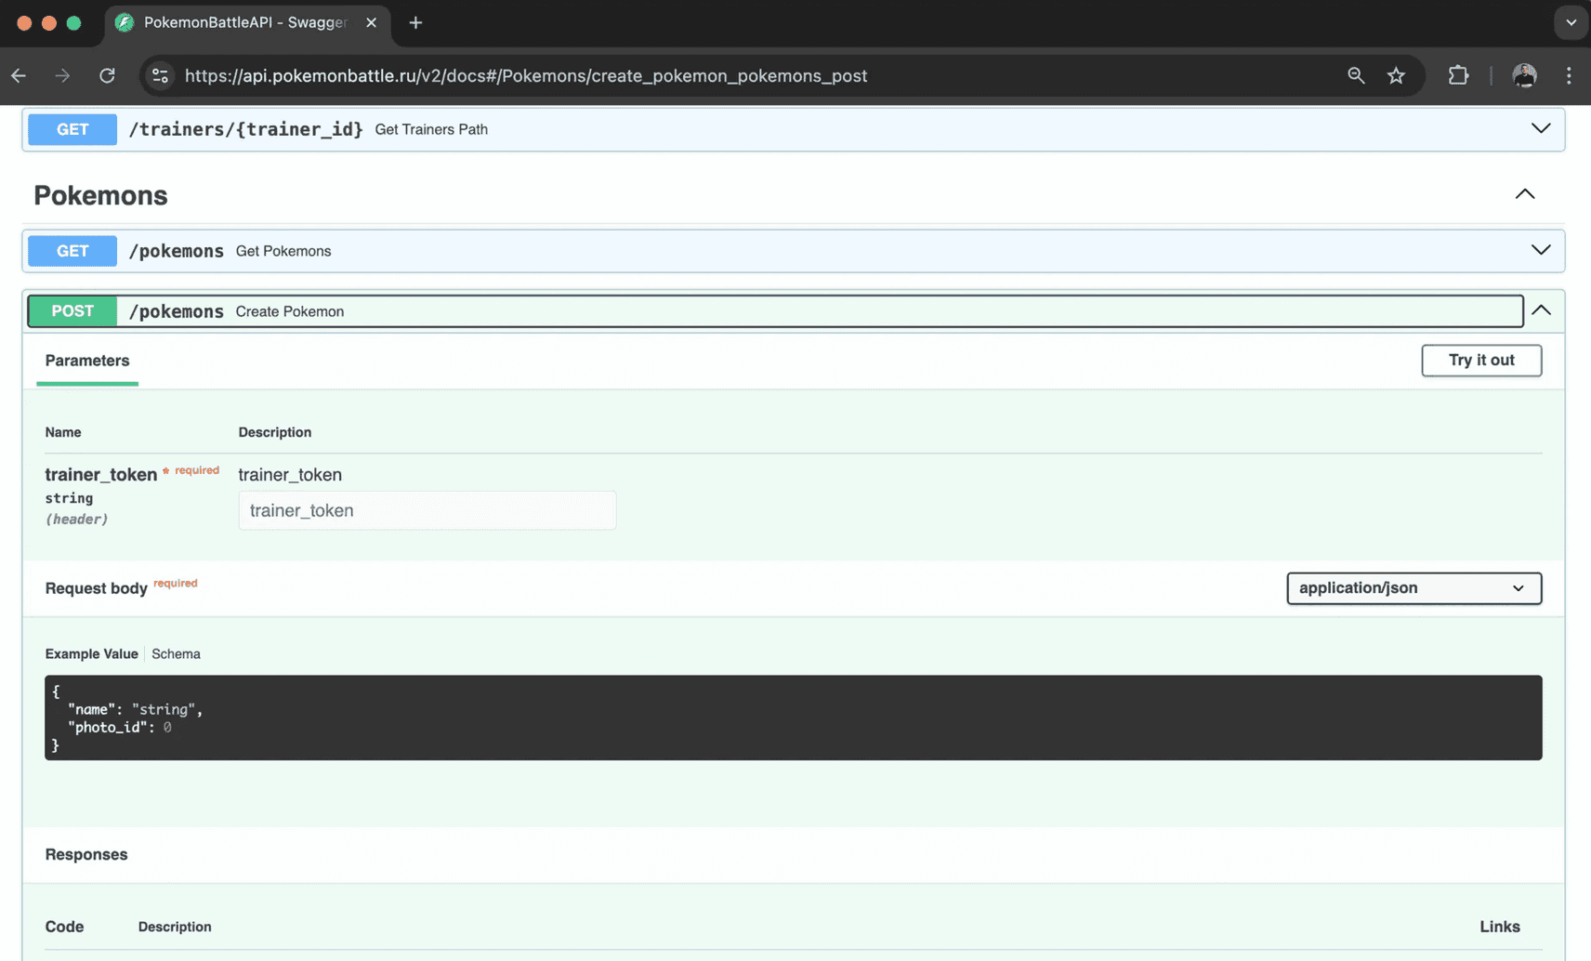Open the application/json content type dropdown

coord(1413,587)
